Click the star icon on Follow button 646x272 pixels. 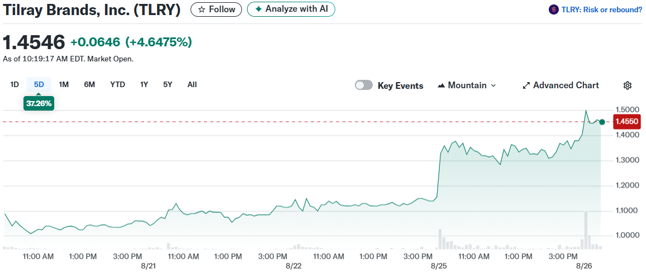coord(202,9)
